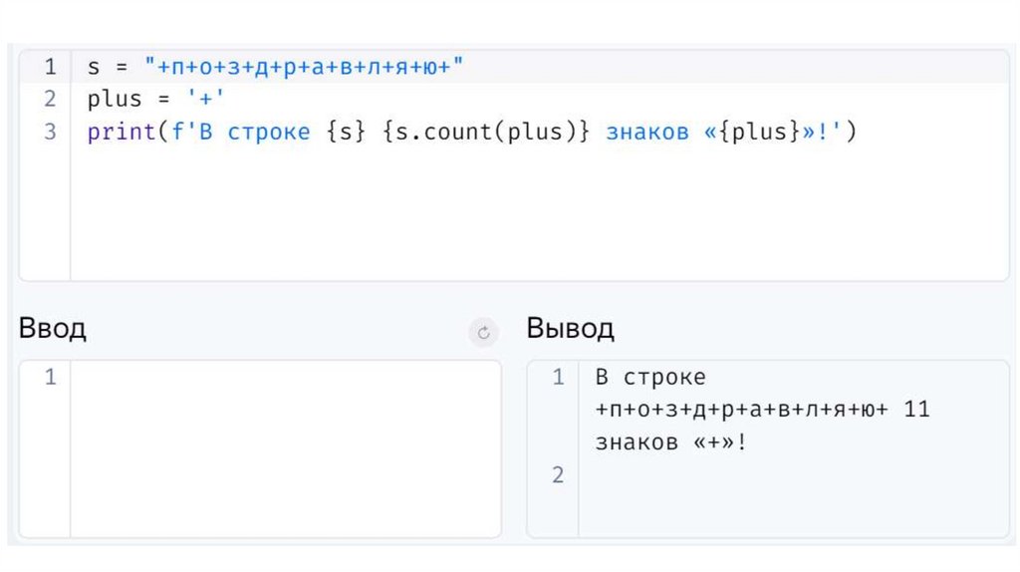
Task: Click the circular rerun icon beside Ввод
Action: click(x=483, y=334)
